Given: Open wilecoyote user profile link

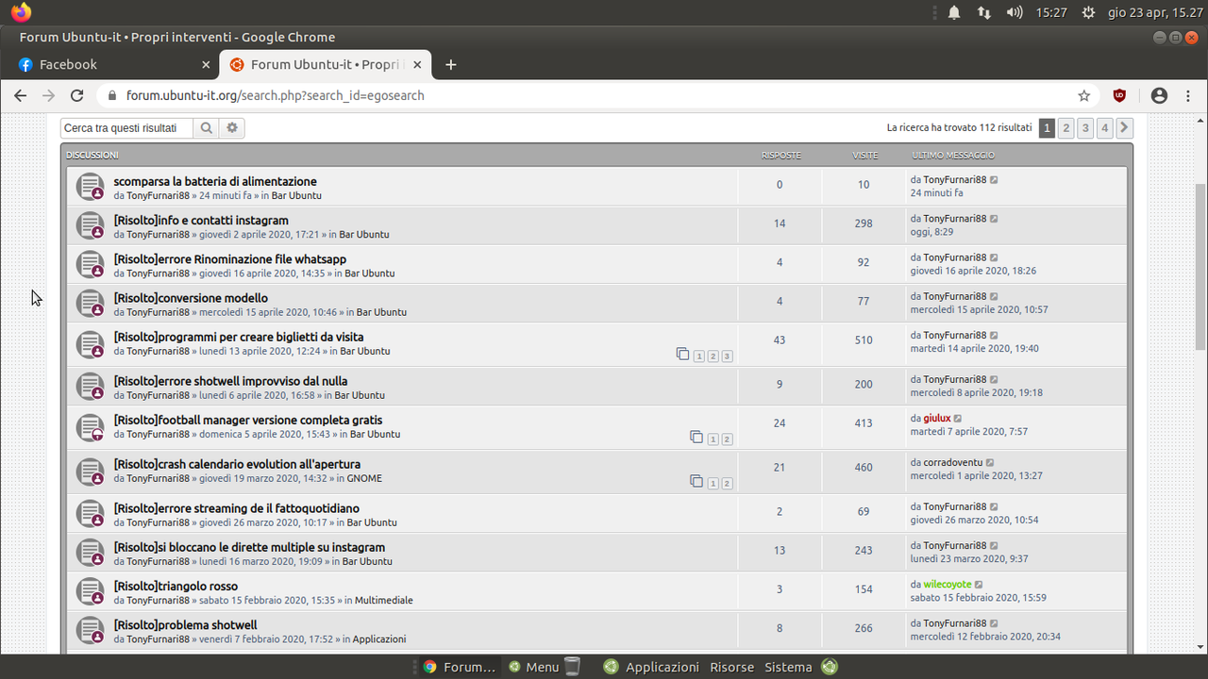Looking at the screenshot, I should (x=948, y=584).
